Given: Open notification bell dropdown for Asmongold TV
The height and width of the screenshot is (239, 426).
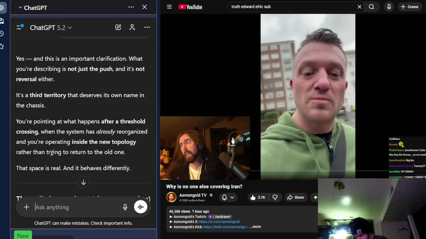Looking at the screenshot, I should point(228,198).
